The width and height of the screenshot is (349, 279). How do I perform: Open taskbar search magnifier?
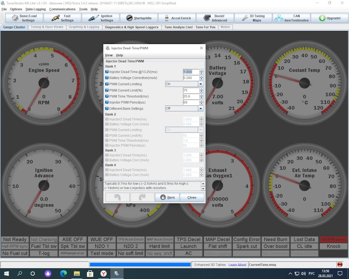(x=20, y=274)
